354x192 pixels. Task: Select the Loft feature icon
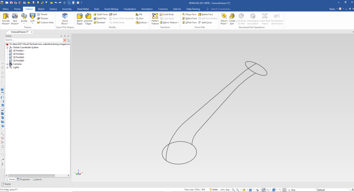(32, 17)
